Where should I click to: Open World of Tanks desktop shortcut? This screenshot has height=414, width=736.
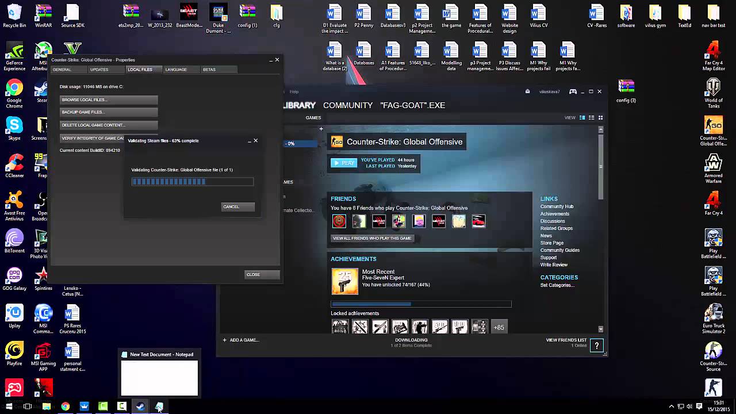[714, 94]
